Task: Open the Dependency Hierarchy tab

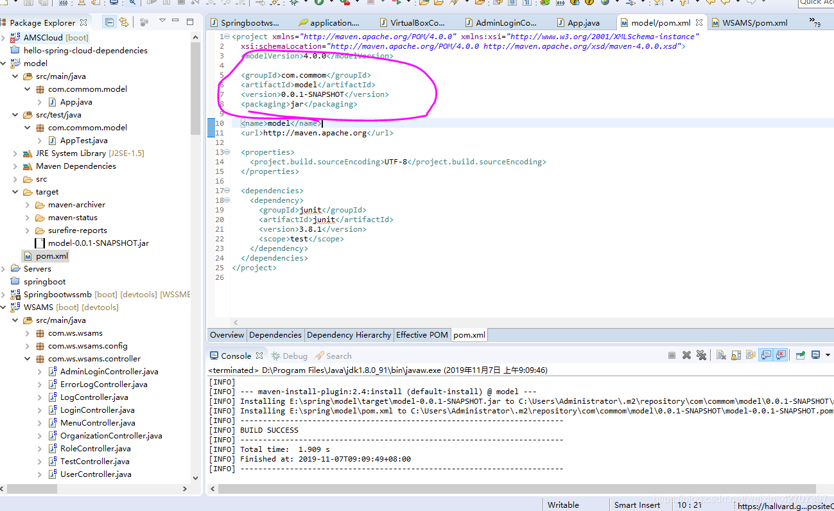Action: pos(349,335)
